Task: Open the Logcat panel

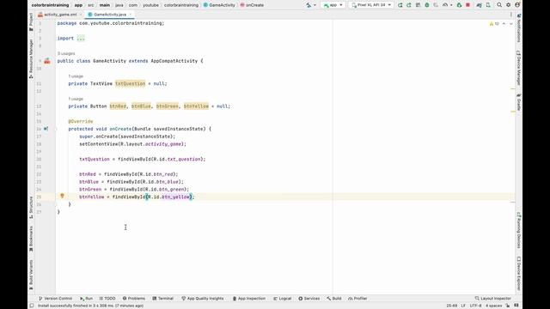Action: click(283, 299)
